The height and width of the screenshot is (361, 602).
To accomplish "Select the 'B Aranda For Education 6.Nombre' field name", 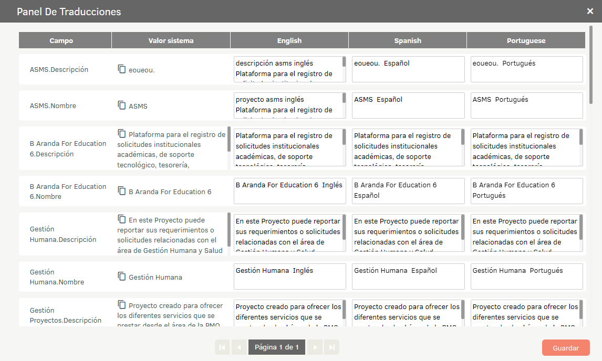I will tap(68, 192).
